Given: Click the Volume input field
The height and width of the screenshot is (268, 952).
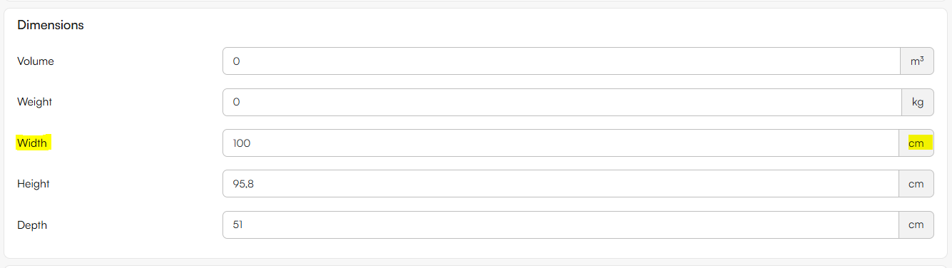Looking at the screenshot, I should point(561,61).
